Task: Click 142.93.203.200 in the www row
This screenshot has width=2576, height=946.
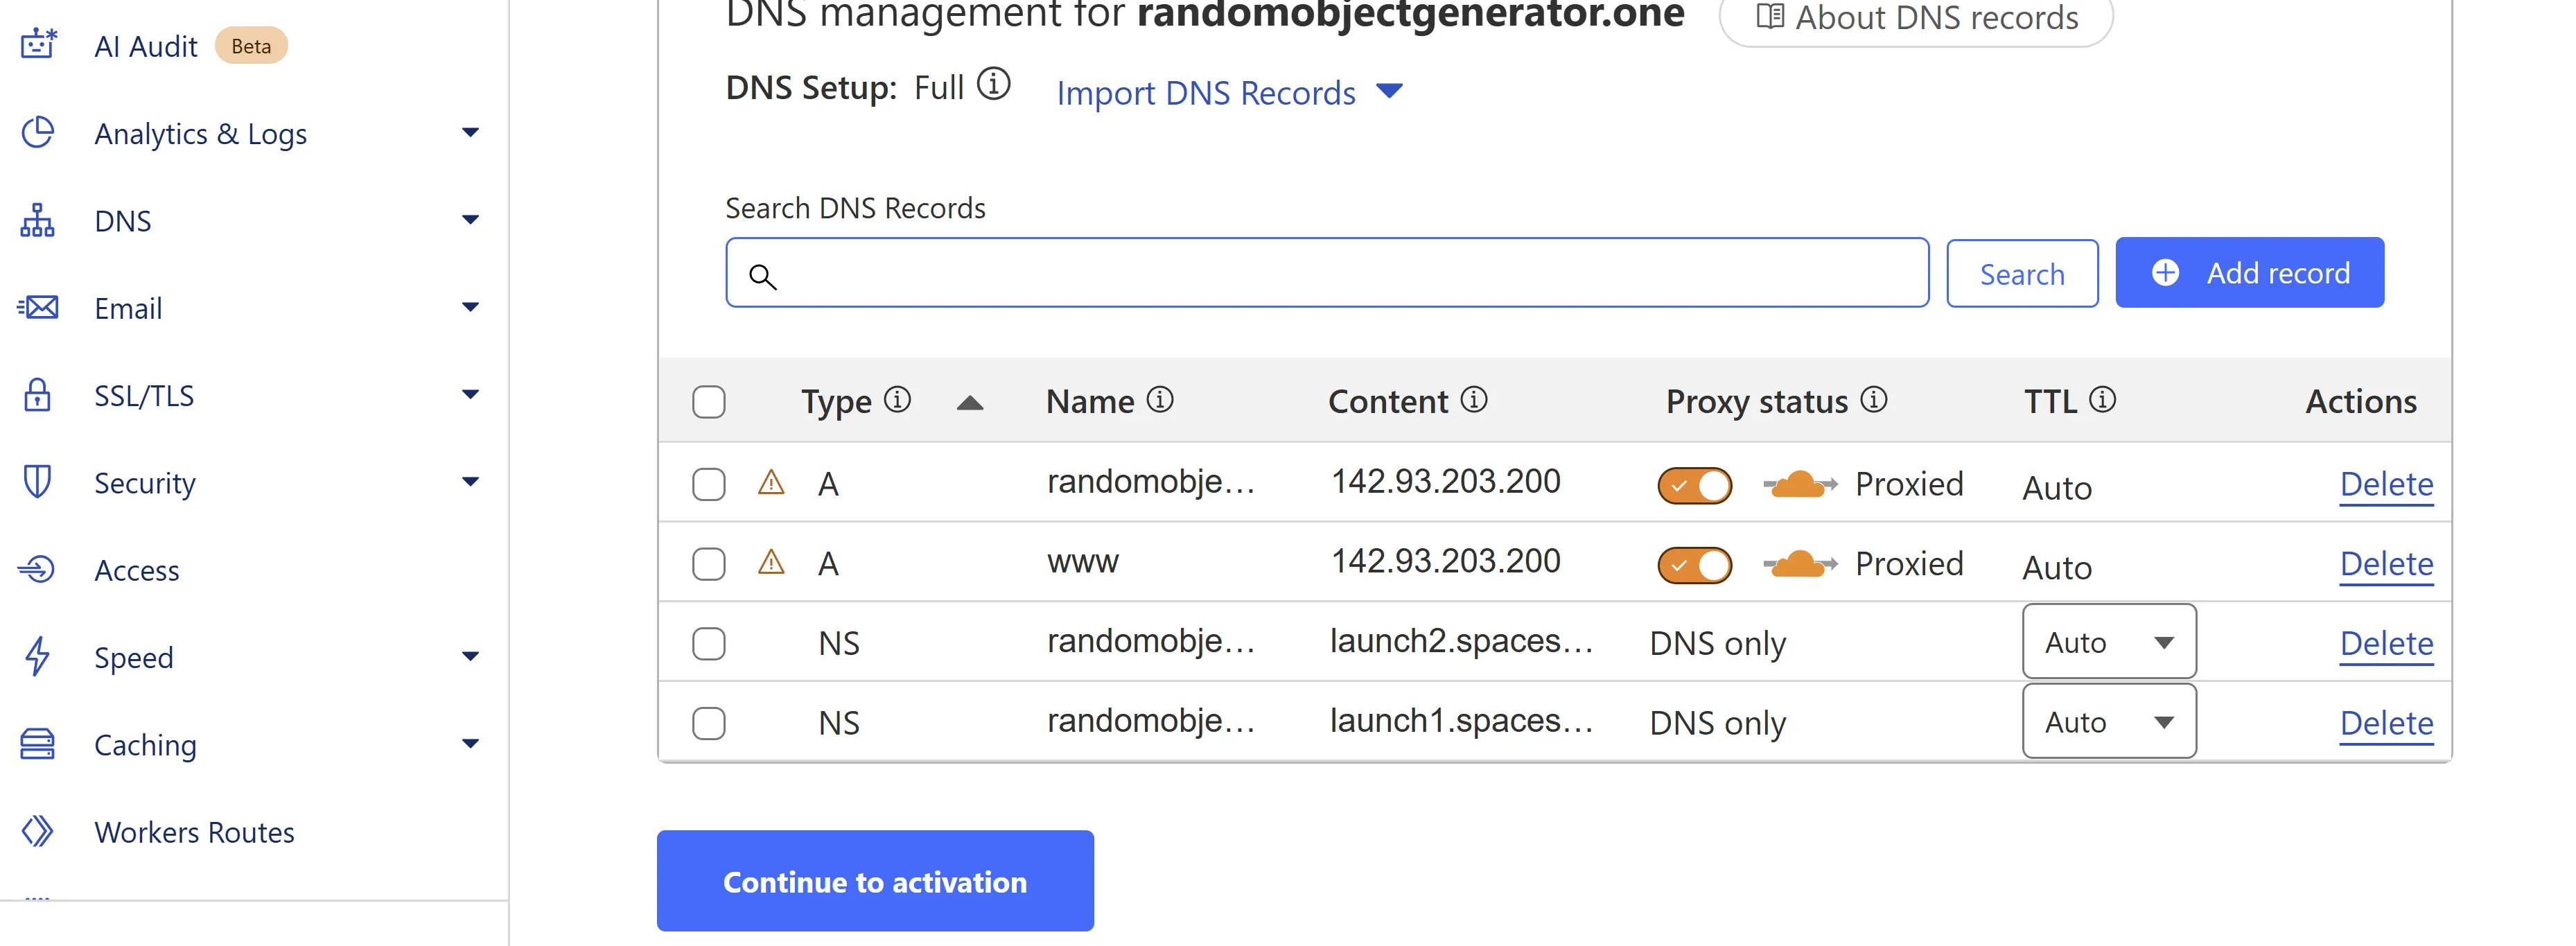Action: [x=1446, y=561]
